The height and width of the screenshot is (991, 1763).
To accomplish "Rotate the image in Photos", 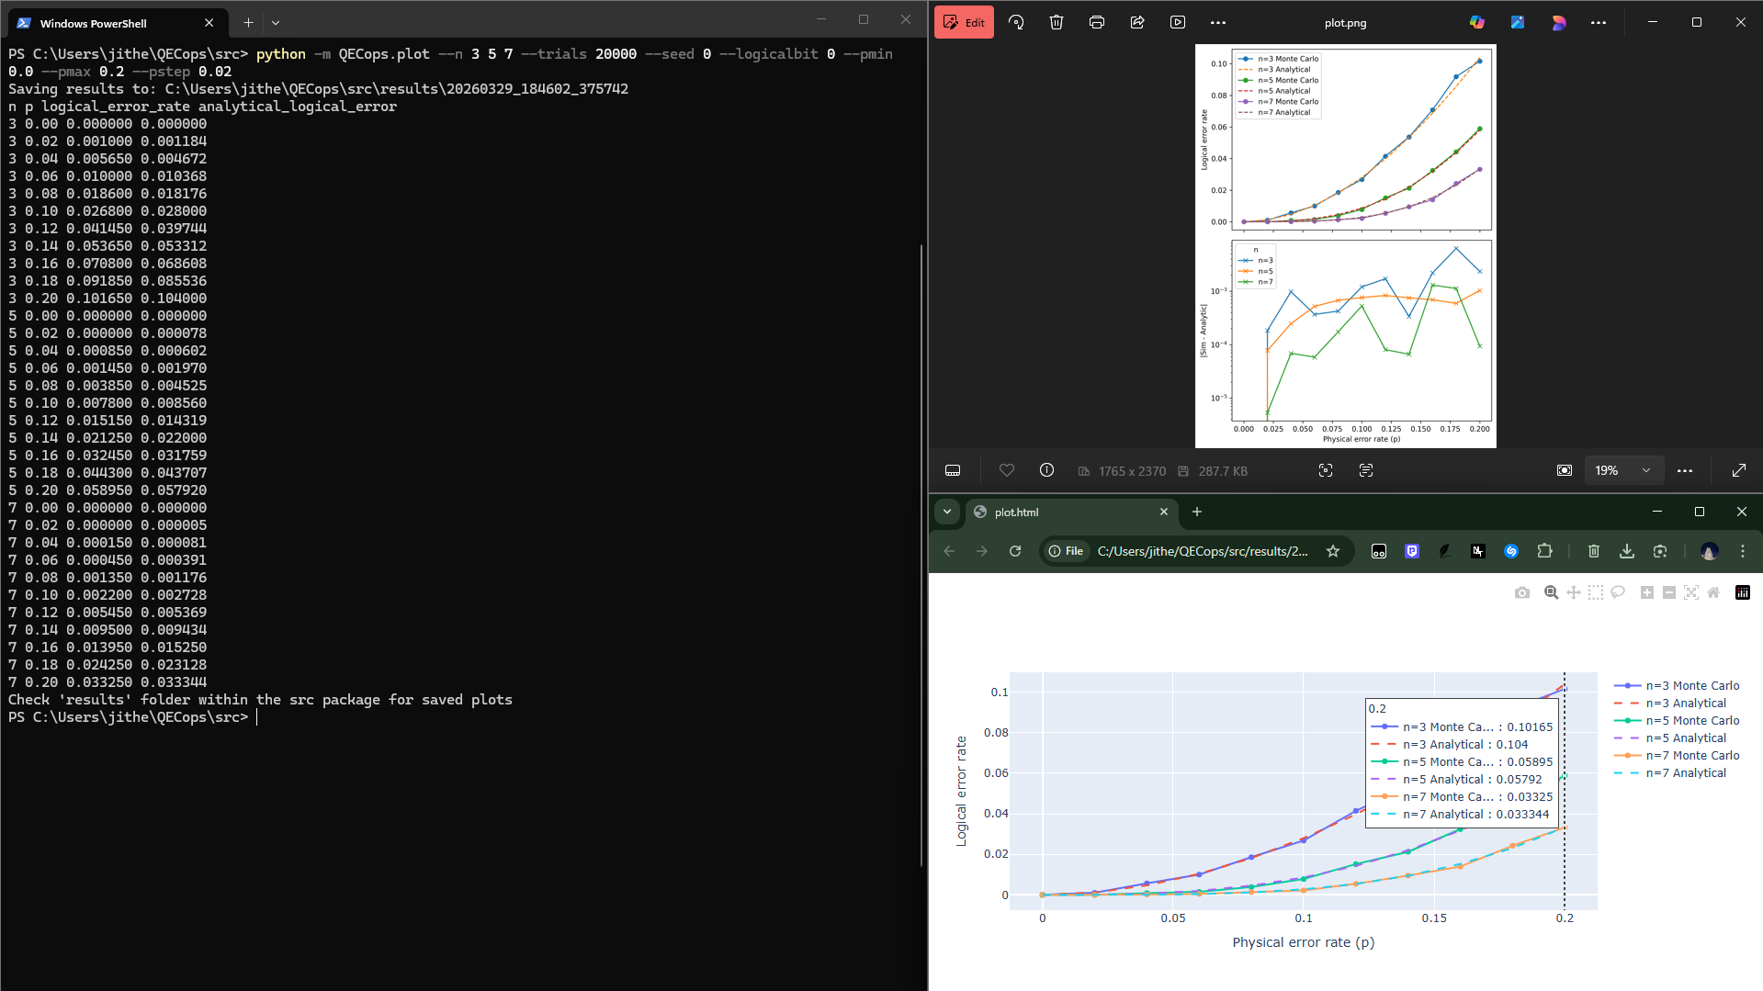I will click(x=1016, y=23).
